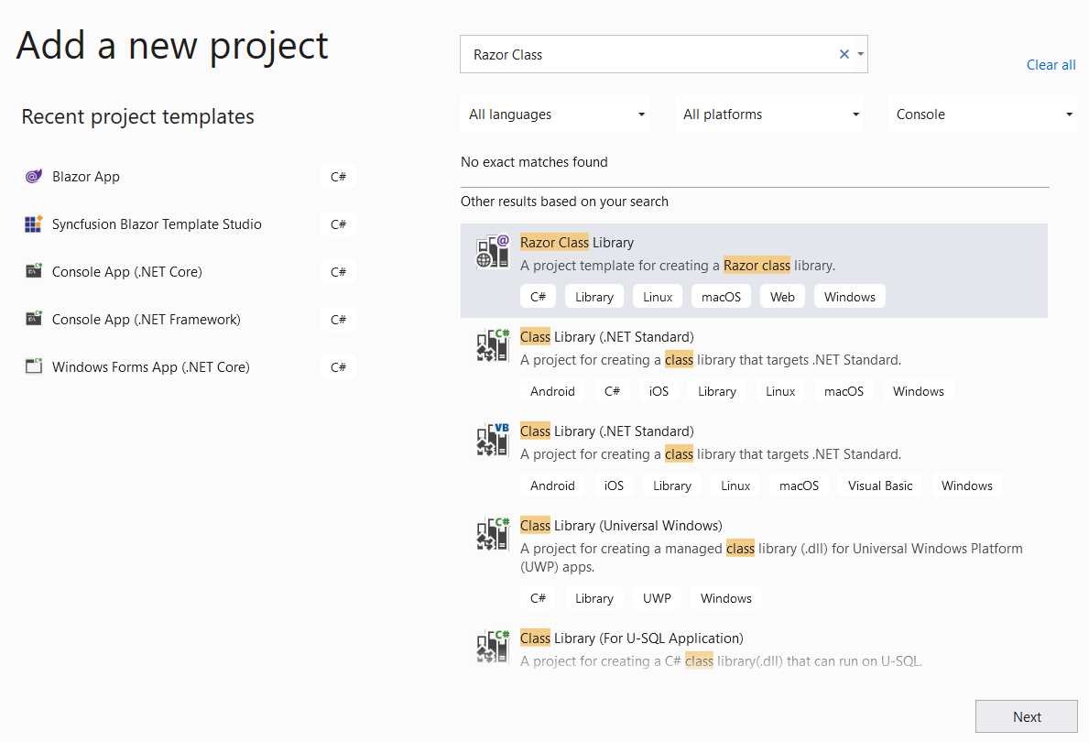Click the iOS tag on VB Class Library

[x=614, y=486]
